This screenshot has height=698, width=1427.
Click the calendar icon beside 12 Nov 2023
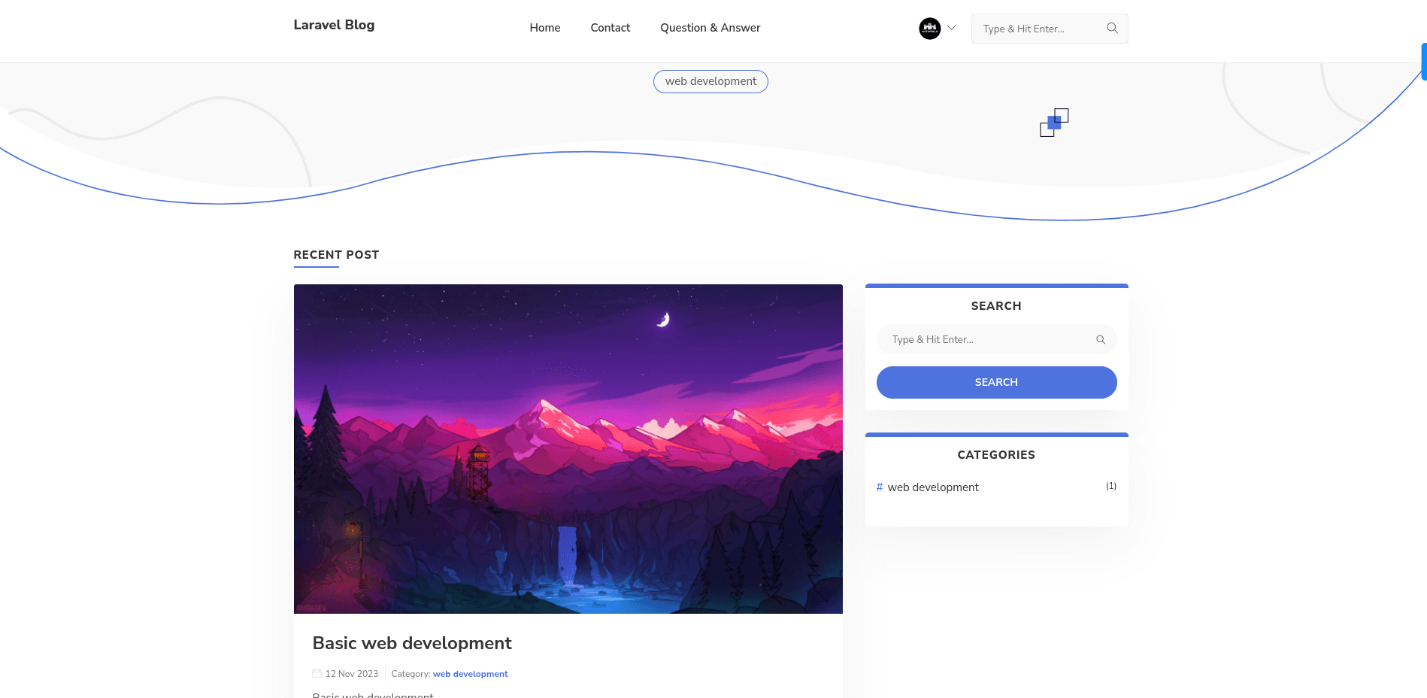click(316, 673)
